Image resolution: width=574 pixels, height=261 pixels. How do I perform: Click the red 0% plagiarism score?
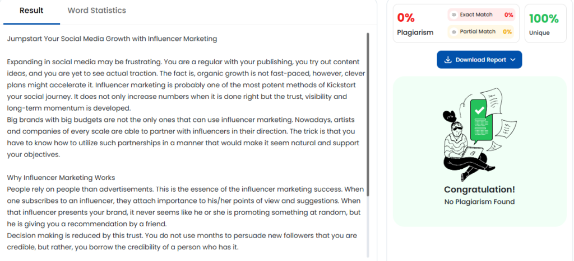pyautogui.click(x=406, y=18)
